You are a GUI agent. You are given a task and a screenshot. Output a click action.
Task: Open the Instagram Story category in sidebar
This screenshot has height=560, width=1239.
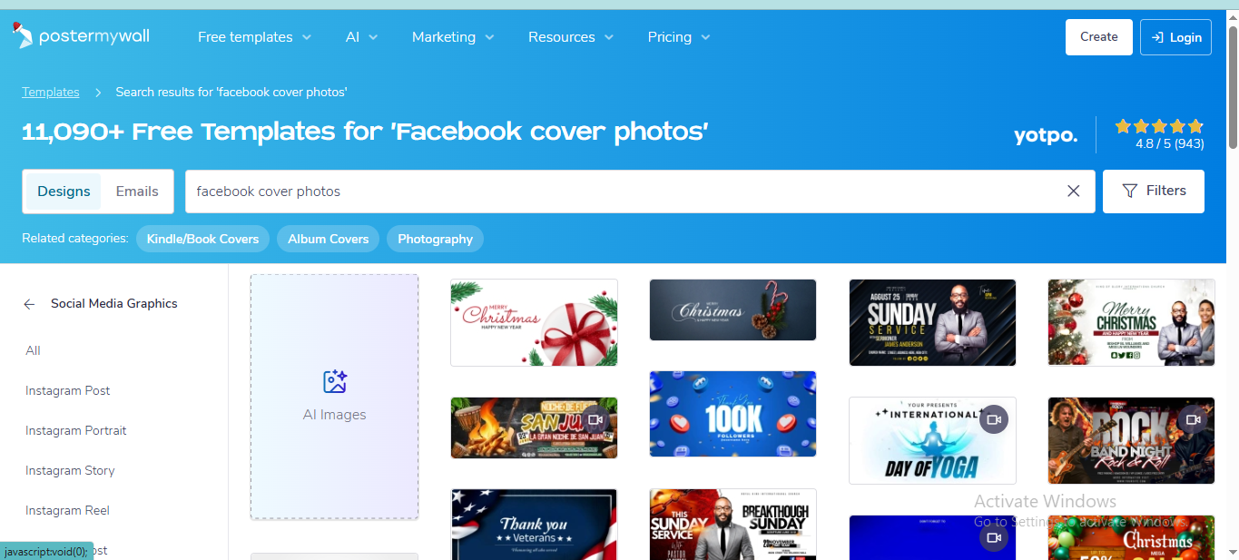tap(70, 470)
